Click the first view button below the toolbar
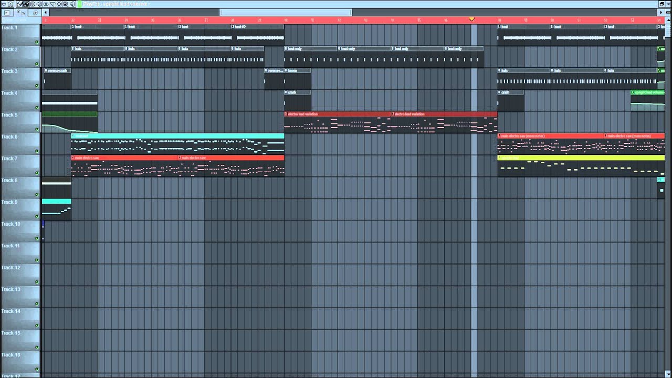 click(x=7, y=13)
